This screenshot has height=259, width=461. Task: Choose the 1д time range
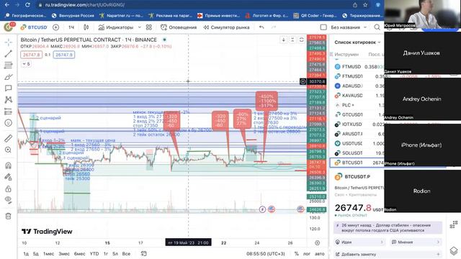26,254
